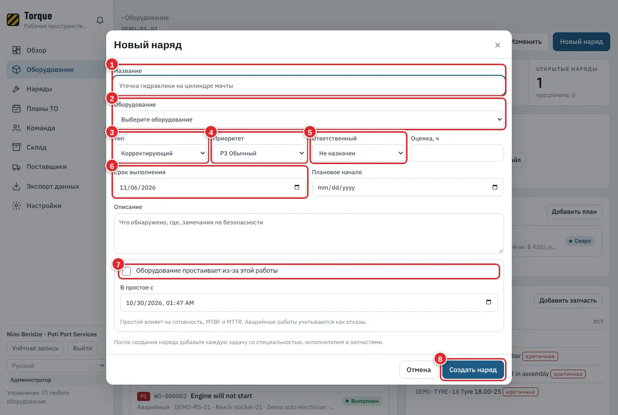Image resolution: width=618 pixels, height=415 pixels.
Task: Click the Срок выполнения date field
Action: [210, 188]
